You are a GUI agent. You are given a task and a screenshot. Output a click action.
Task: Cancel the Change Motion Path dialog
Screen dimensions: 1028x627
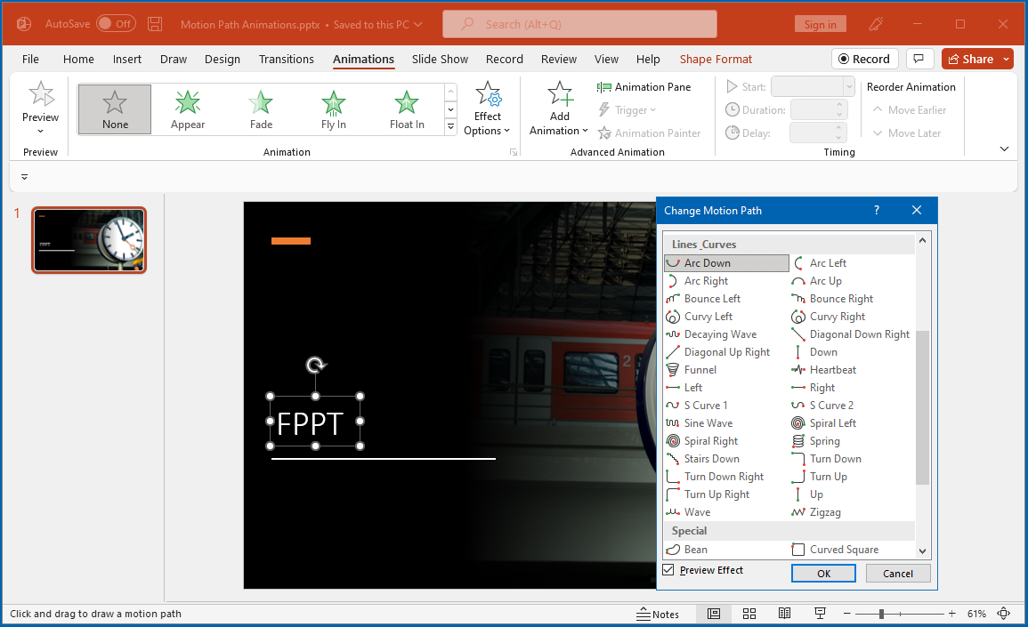897,574
